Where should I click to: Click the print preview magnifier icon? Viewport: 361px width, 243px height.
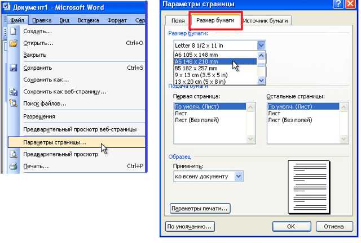point(14,154)
